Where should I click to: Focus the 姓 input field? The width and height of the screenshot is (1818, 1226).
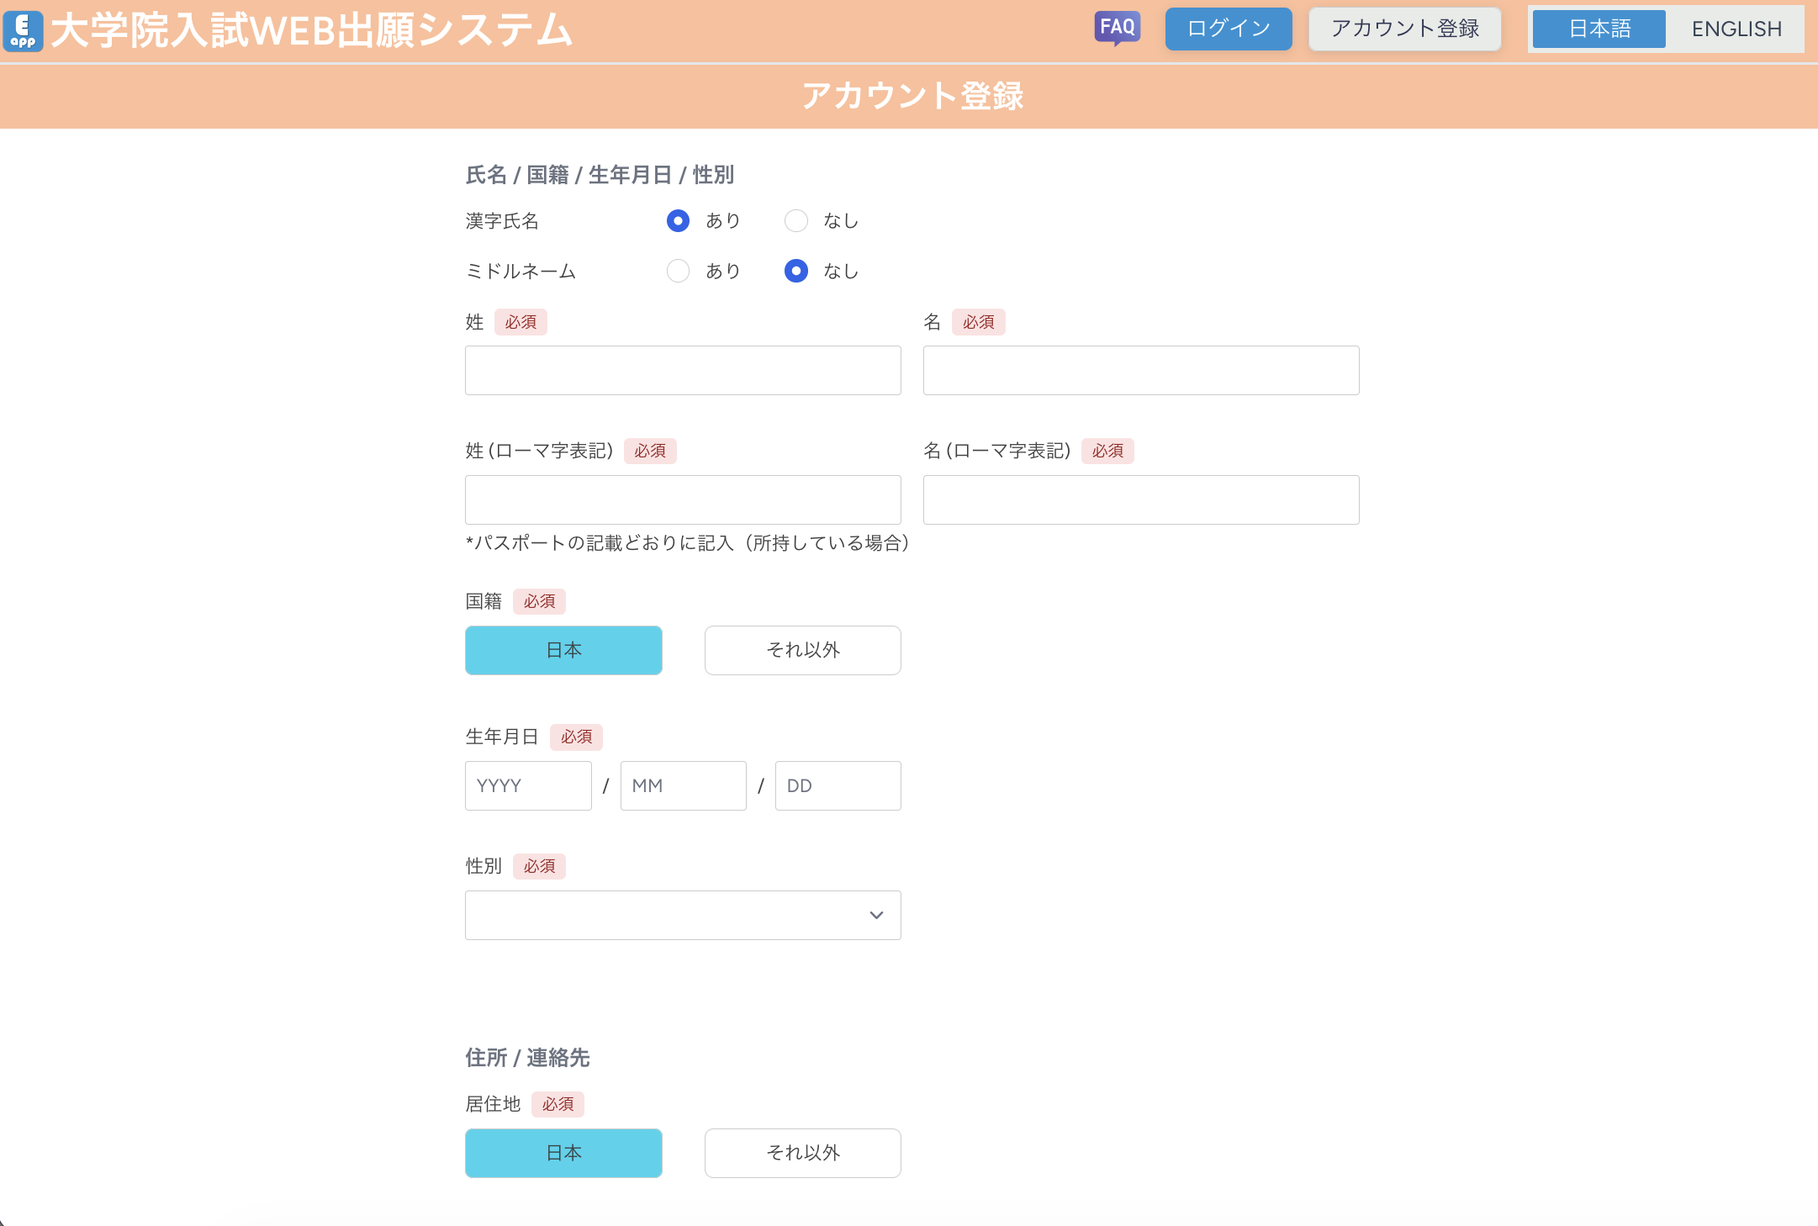tap(682, 371)
